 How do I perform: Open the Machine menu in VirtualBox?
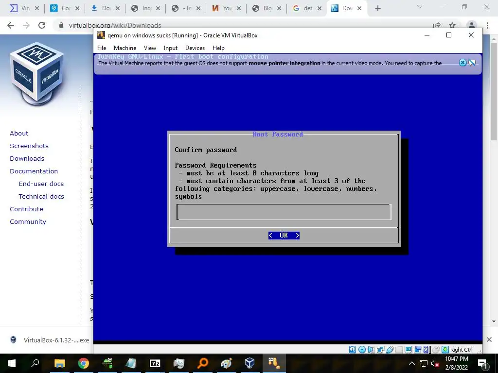pyautogui.click(x=125, y=48)
